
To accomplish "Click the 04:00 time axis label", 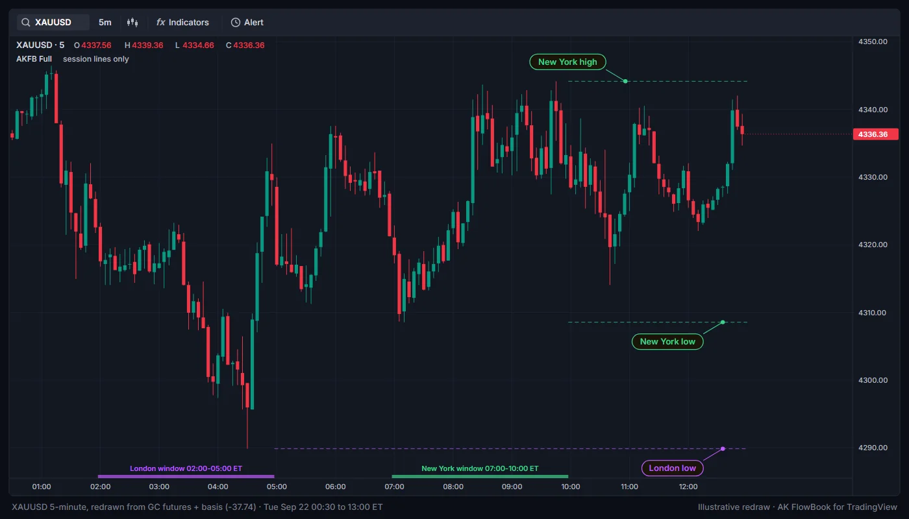I will pyautogui.click(x=218, y=487).
